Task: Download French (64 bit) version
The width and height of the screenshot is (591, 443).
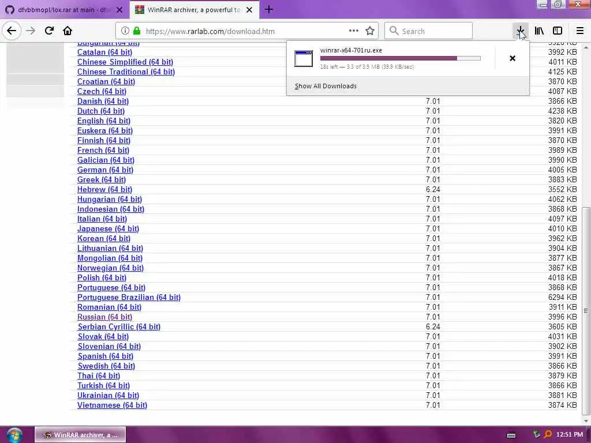Action: click(x=103, y=150)
